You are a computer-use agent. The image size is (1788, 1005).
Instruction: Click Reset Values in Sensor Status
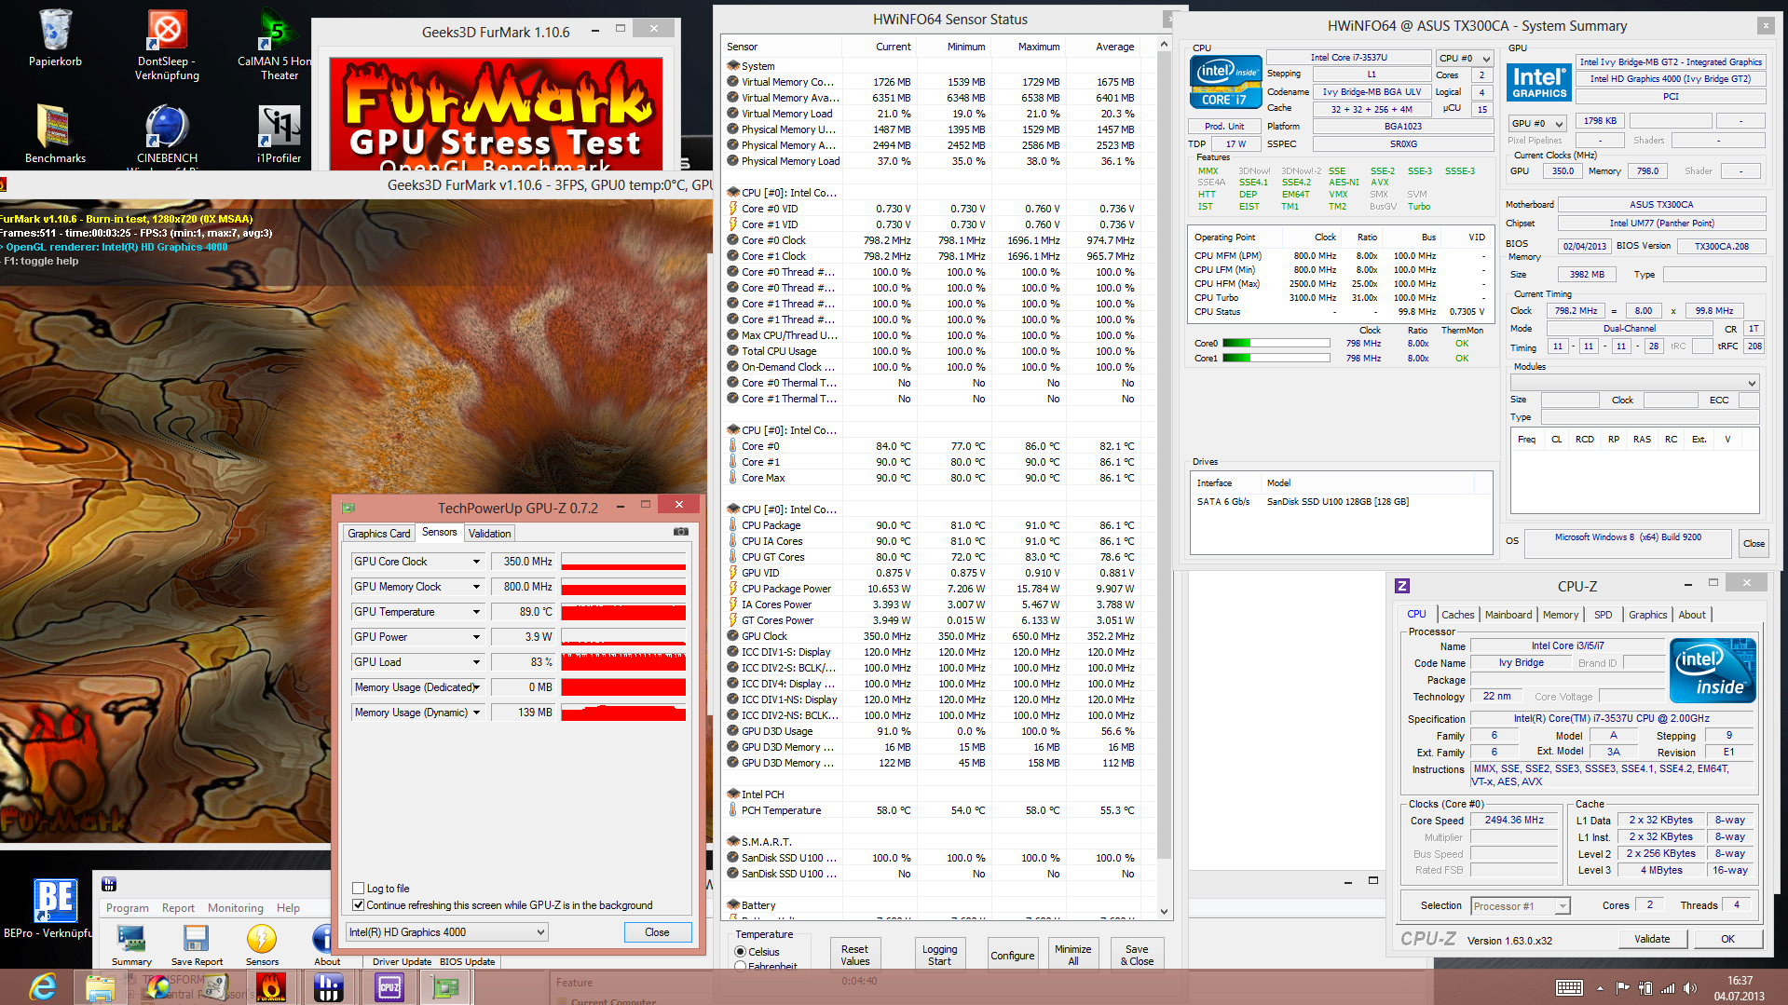click(854, 955)
